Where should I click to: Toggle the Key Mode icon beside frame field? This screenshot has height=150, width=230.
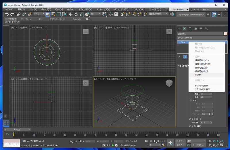pos(147,145)
